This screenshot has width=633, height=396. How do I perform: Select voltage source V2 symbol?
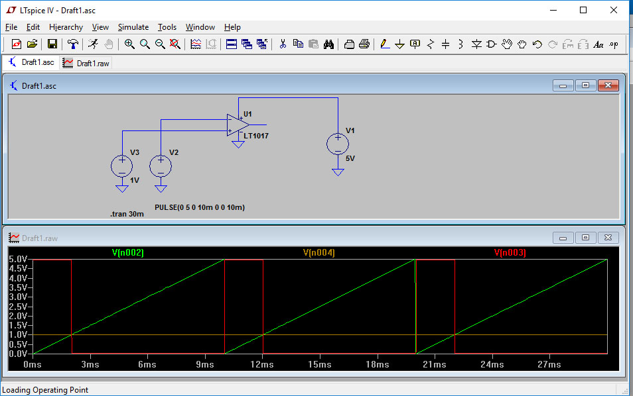pyautogui.click(x=161, y=166)
